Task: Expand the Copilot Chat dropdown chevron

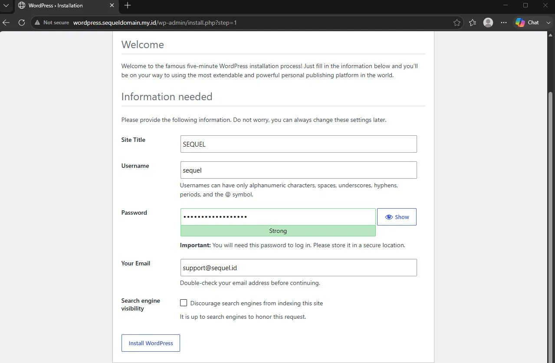Action: point(548,23)
